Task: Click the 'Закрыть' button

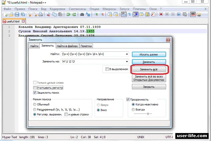Action: tap(149, 87)
